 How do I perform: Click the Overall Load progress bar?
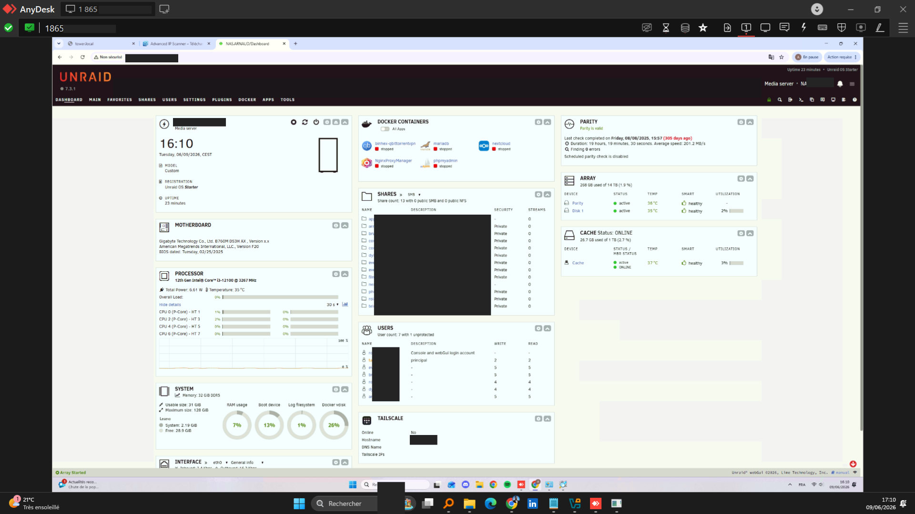coord(280,297)
